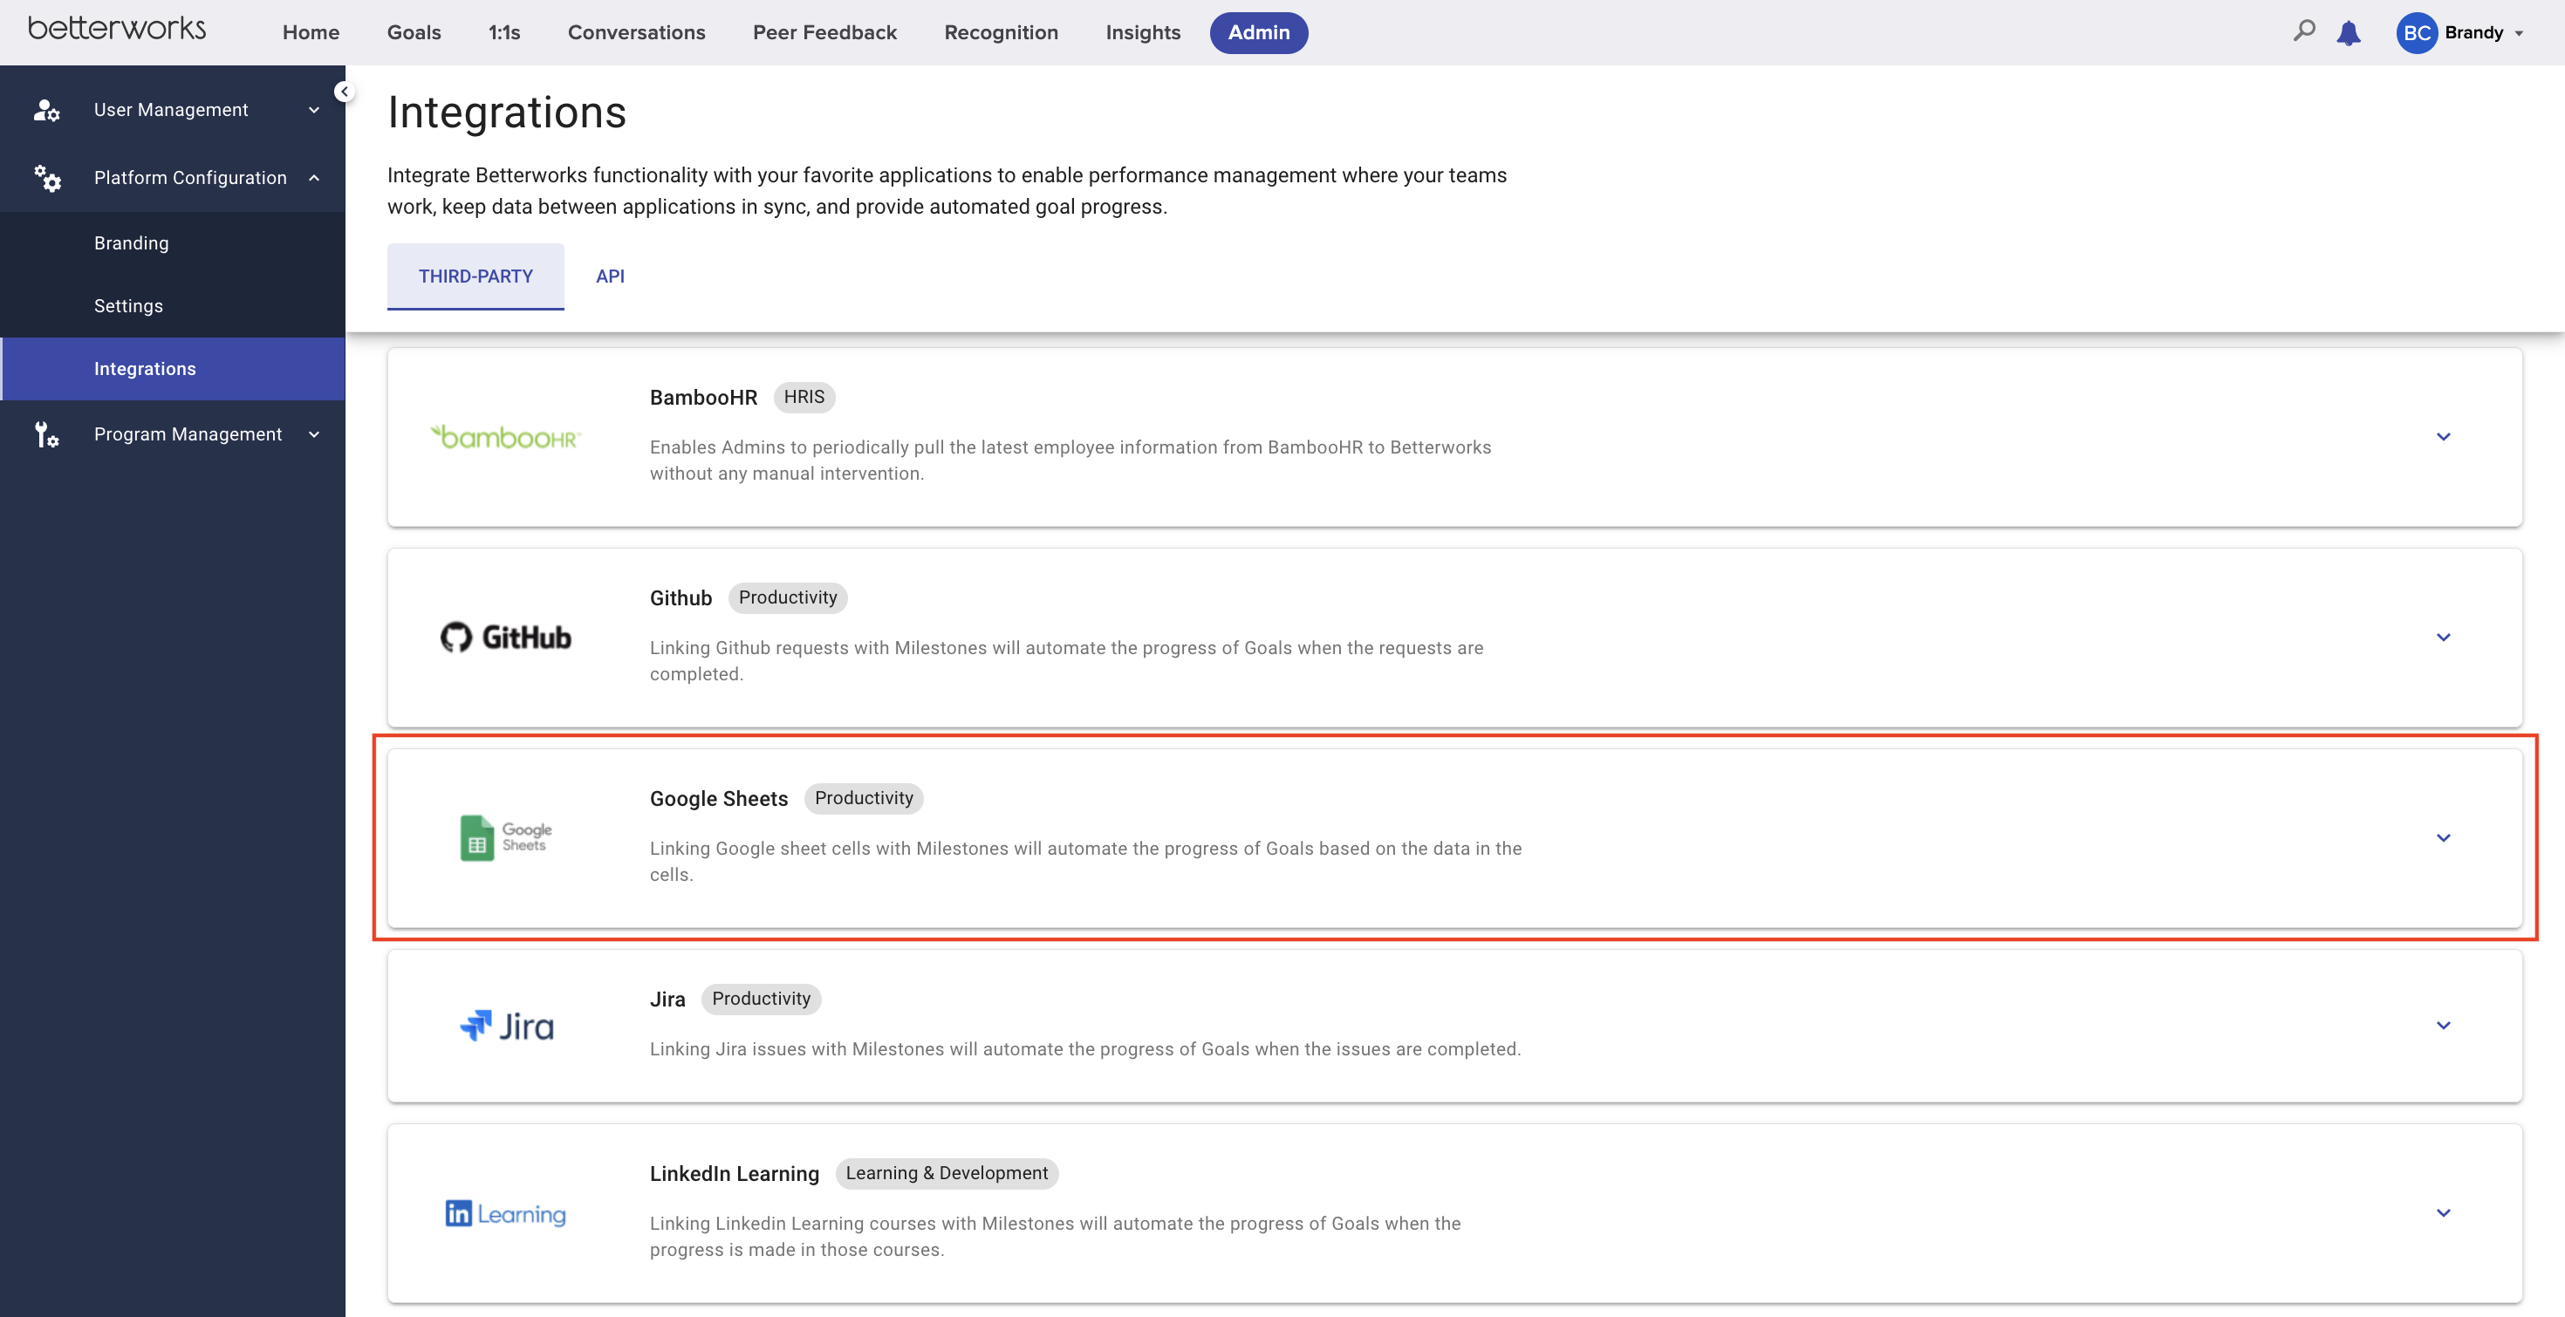Viewport: 2565px width, 1317px height.
Task: Open the Insights menu item
Action: 1142,32
